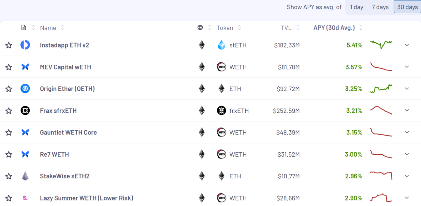Toggle favorite star for Re7 WETH
This screenshot has height=206, width=421.
9,154
